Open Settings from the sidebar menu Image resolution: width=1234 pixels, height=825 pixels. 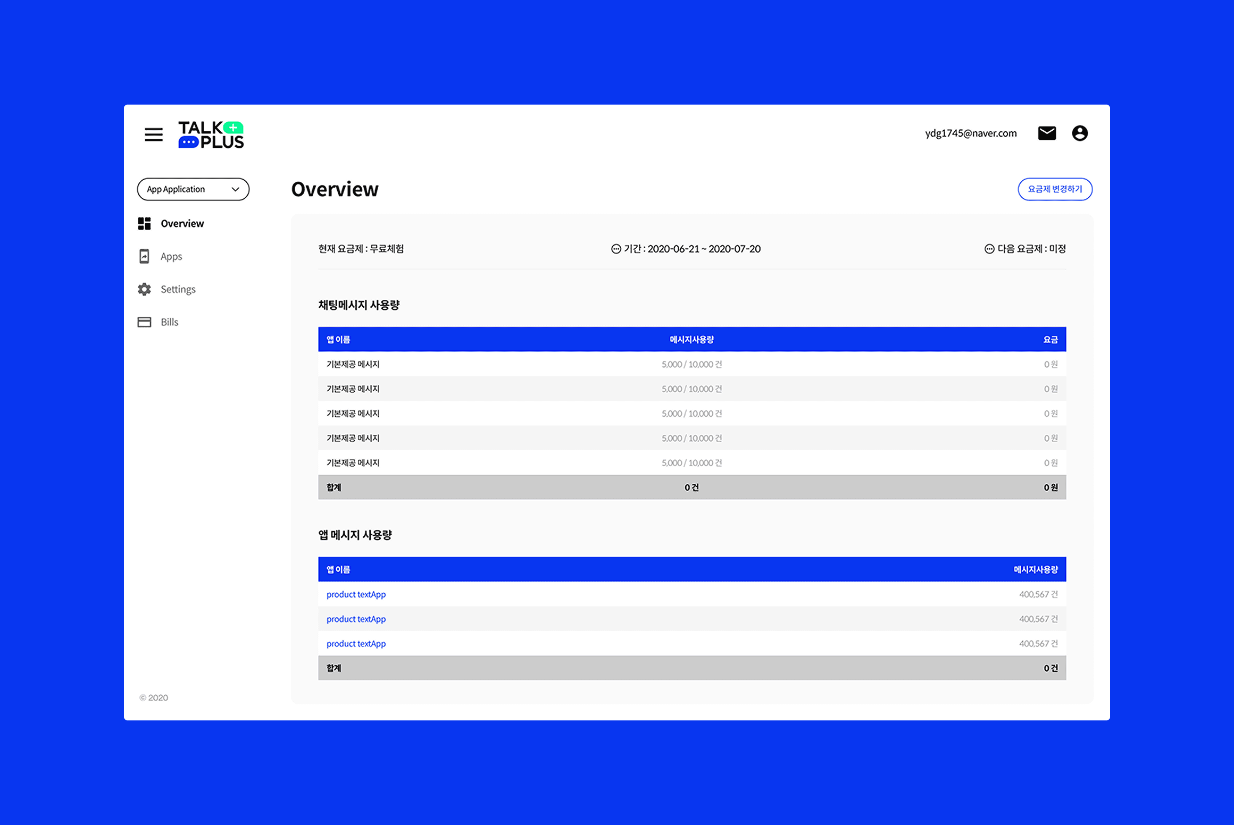click(x=178, y=289)
